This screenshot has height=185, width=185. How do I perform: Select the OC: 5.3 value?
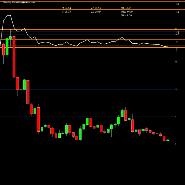pyautogui.click(x=126, y=8)
